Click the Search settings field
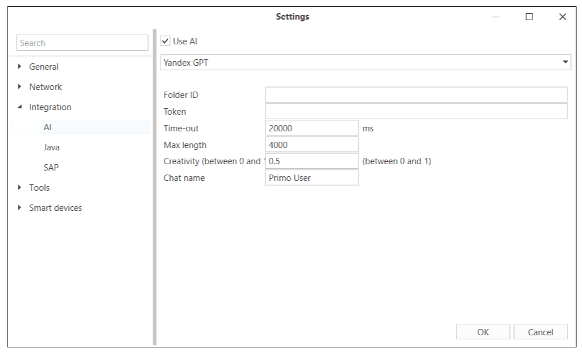Viewport: 582px width, 352px height. [x=82, y=43]
